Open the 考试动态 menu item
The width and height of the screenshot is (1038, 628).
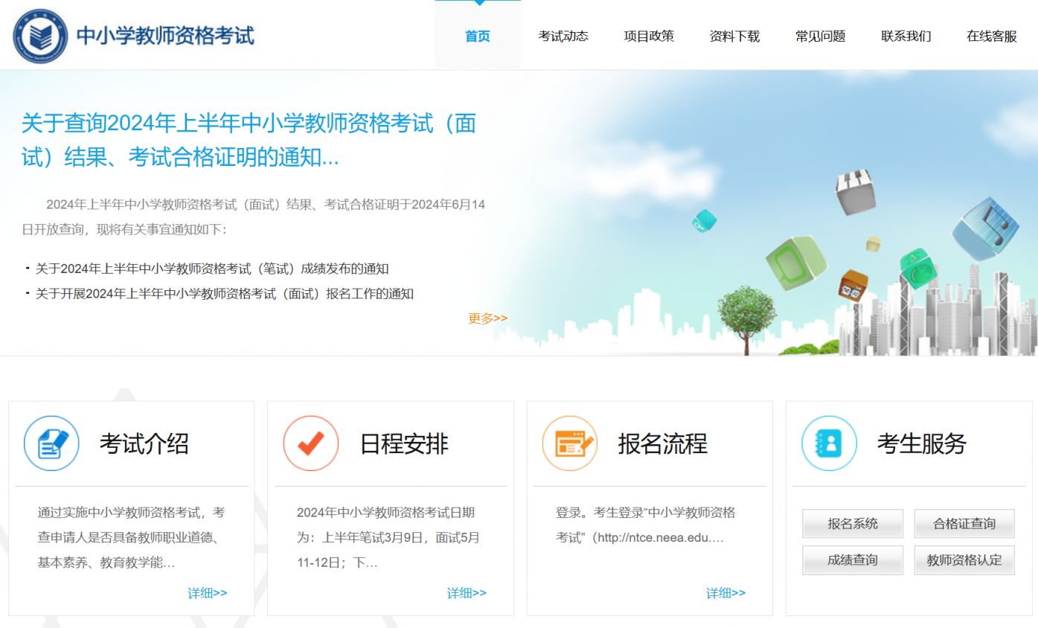(563, 36)
